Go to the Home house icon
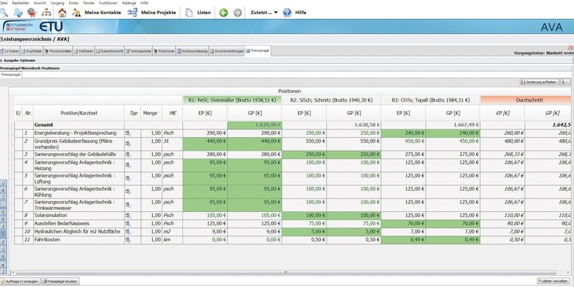 pos(62,13)
